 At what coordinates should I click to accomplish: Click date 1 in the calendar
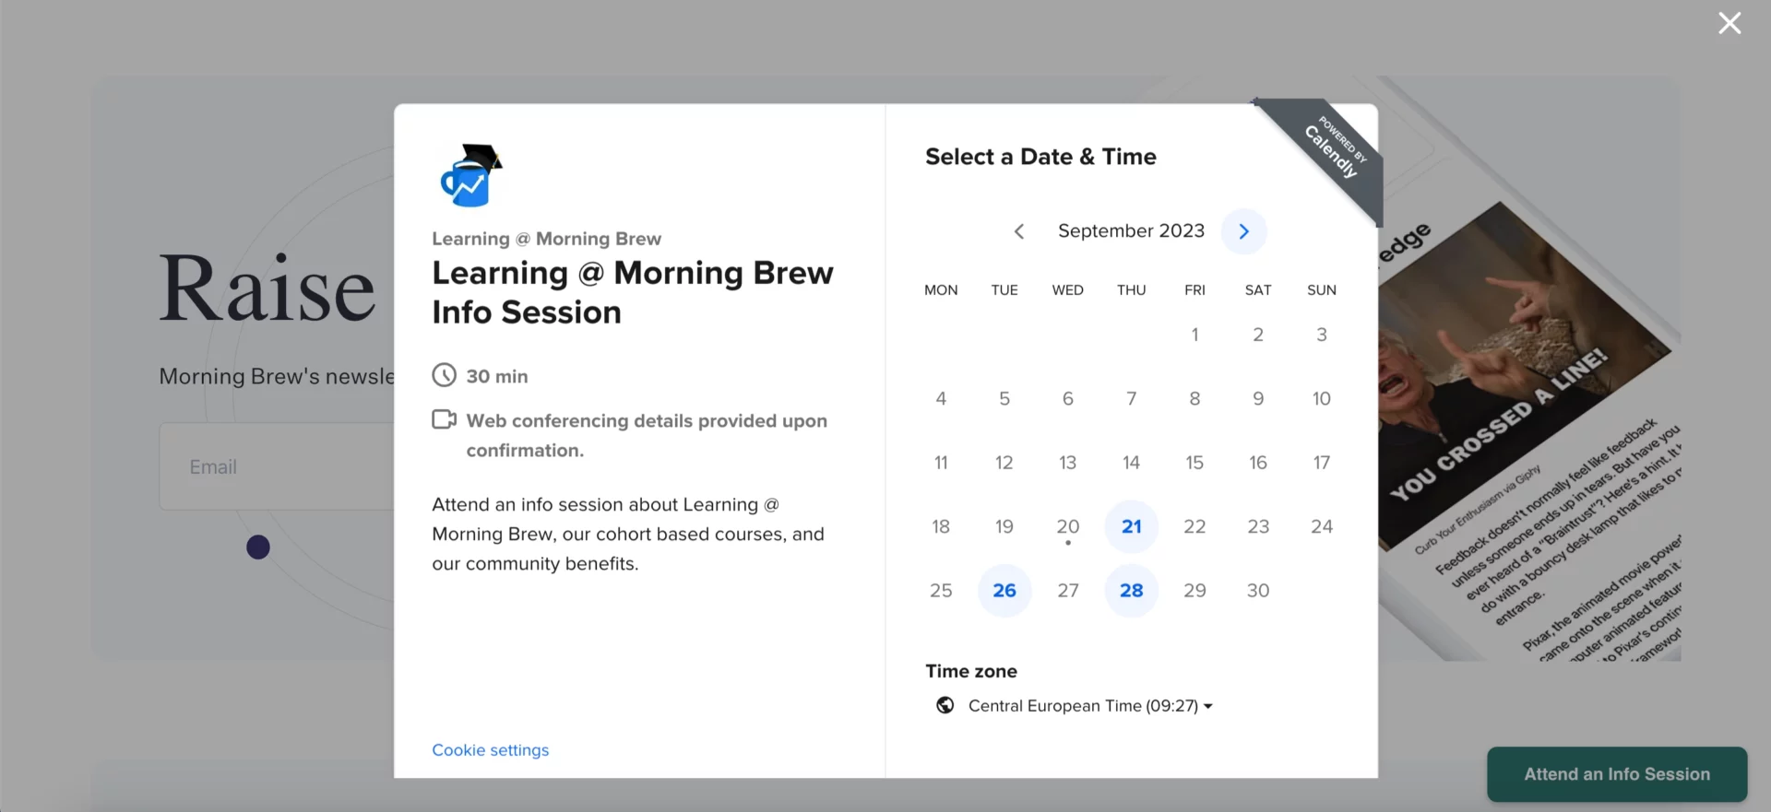pyautogui.click(x=1195, y=335)
